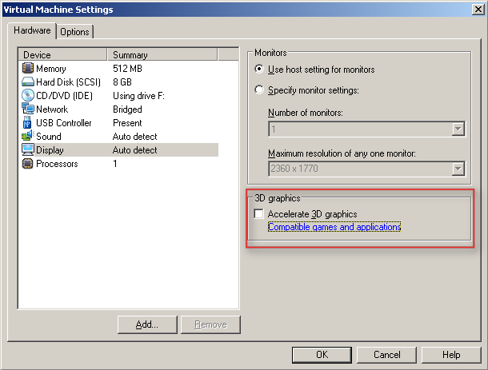The image size is (488, 370).
Task: Select the Display monitor icon
Action: (28, 150)
